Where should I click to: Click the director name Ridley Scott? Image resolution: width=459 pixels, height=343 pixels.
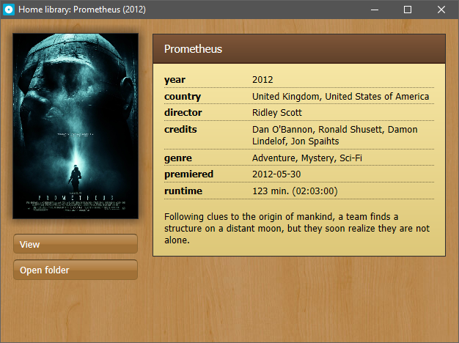[277, 113]
